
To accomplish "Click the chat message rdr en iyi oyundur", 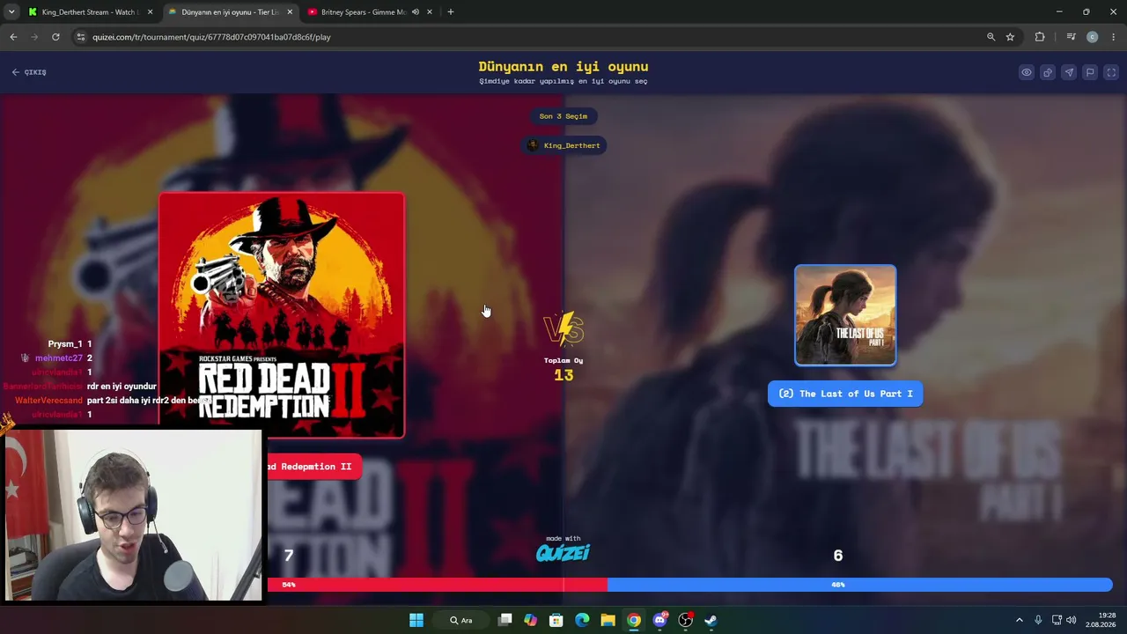I will click(122, 387).
